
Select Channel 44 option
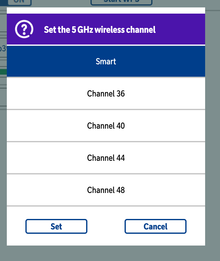coord(106,158)
